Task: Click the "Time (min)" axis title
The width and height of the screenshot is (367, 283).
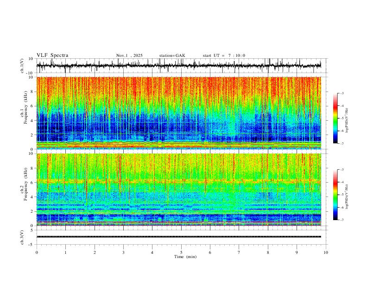Action: click(185, 257)
